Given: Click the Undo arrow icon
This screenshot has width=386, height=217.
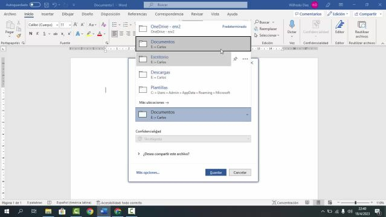Looking at the screenshot, I should [x=54, y=5].
